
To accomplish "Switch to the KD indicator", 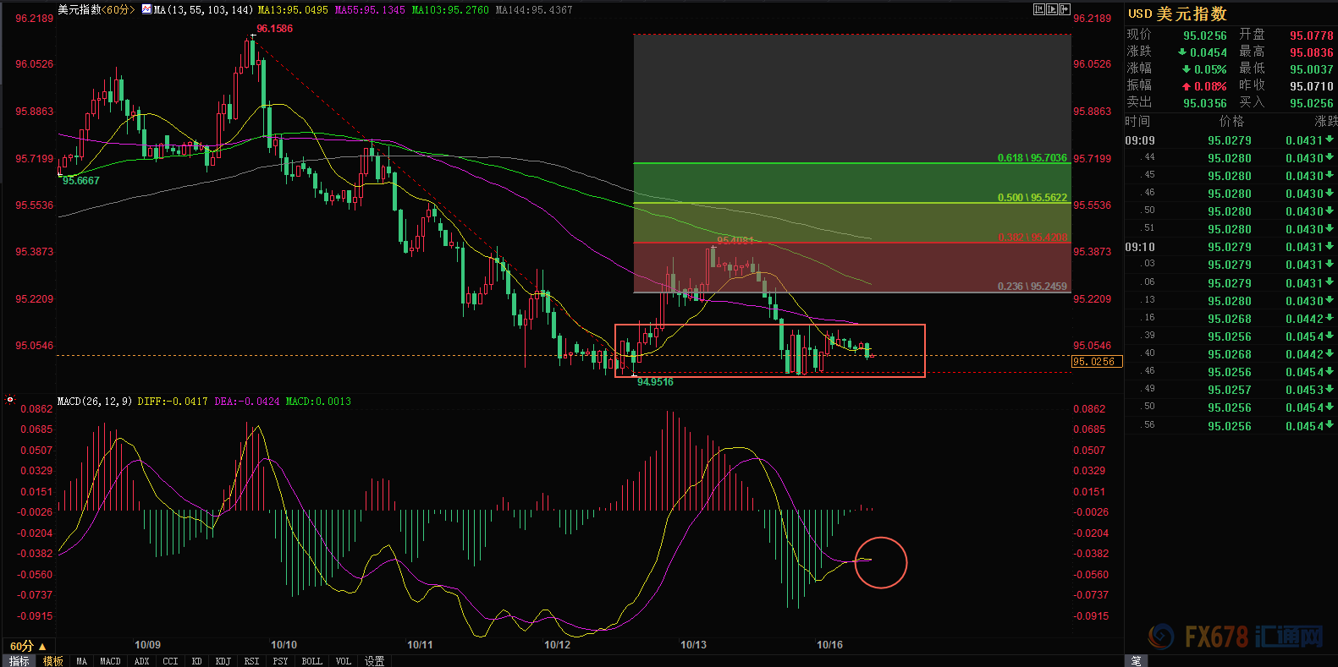I will coord(196,661).
